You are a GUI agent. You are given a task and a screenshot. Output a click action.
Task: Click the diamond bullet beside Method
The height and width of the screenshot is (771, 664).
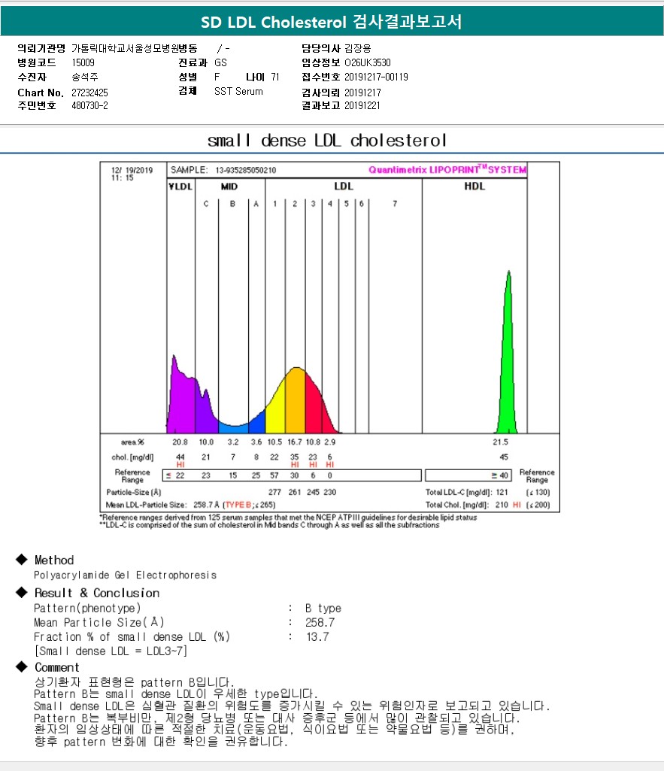pyautogui.click(x=21, y=560)
